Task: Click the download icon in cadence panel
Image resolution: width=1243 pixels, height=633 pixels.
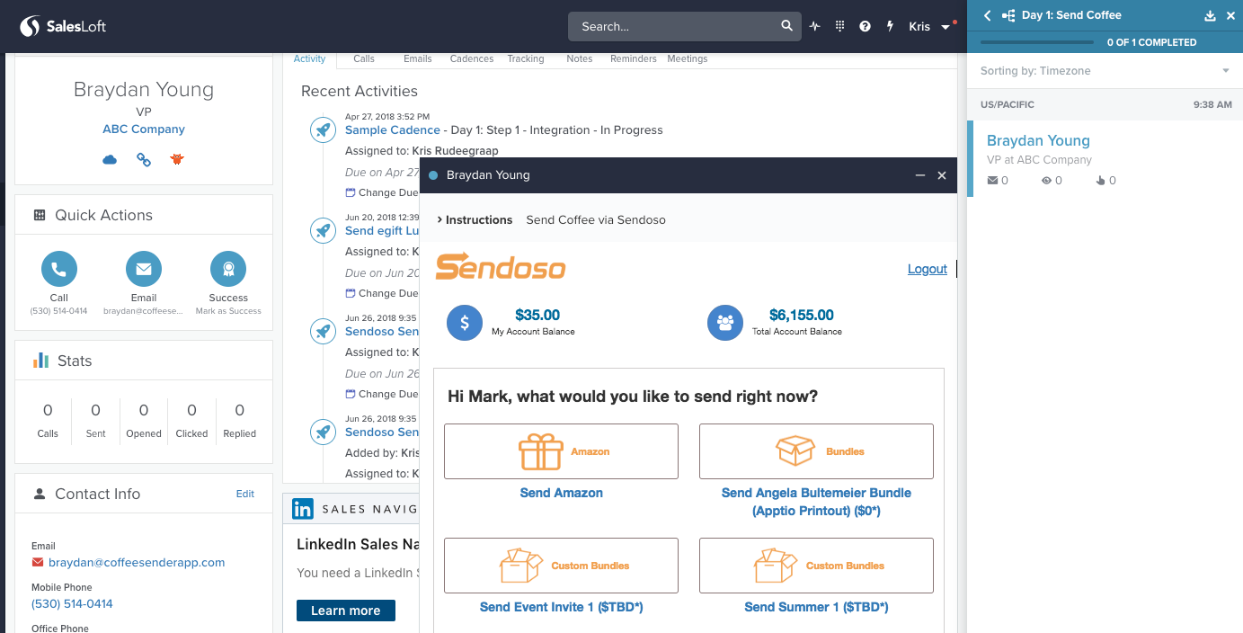Action: coord(1210,15)
